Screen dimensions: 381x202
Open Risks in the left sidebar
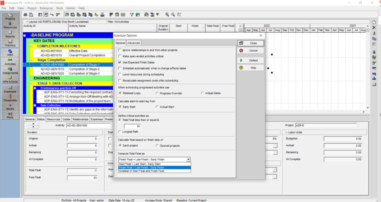click(10, 115)
